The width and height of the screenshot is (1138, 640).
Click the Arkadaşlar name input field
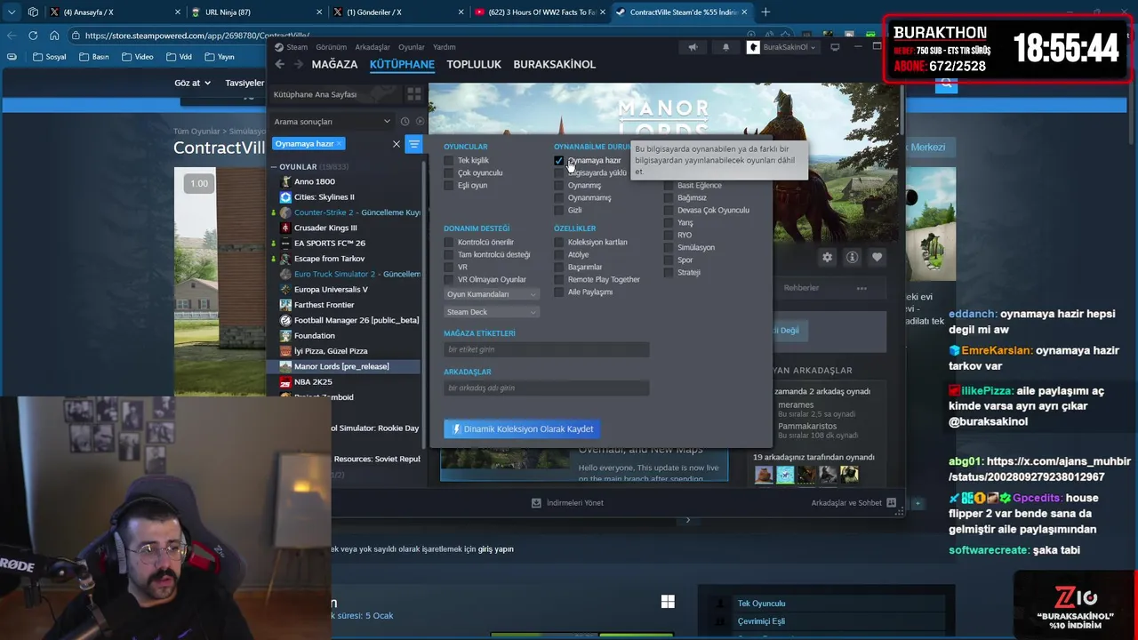click(x=546, y=388)
